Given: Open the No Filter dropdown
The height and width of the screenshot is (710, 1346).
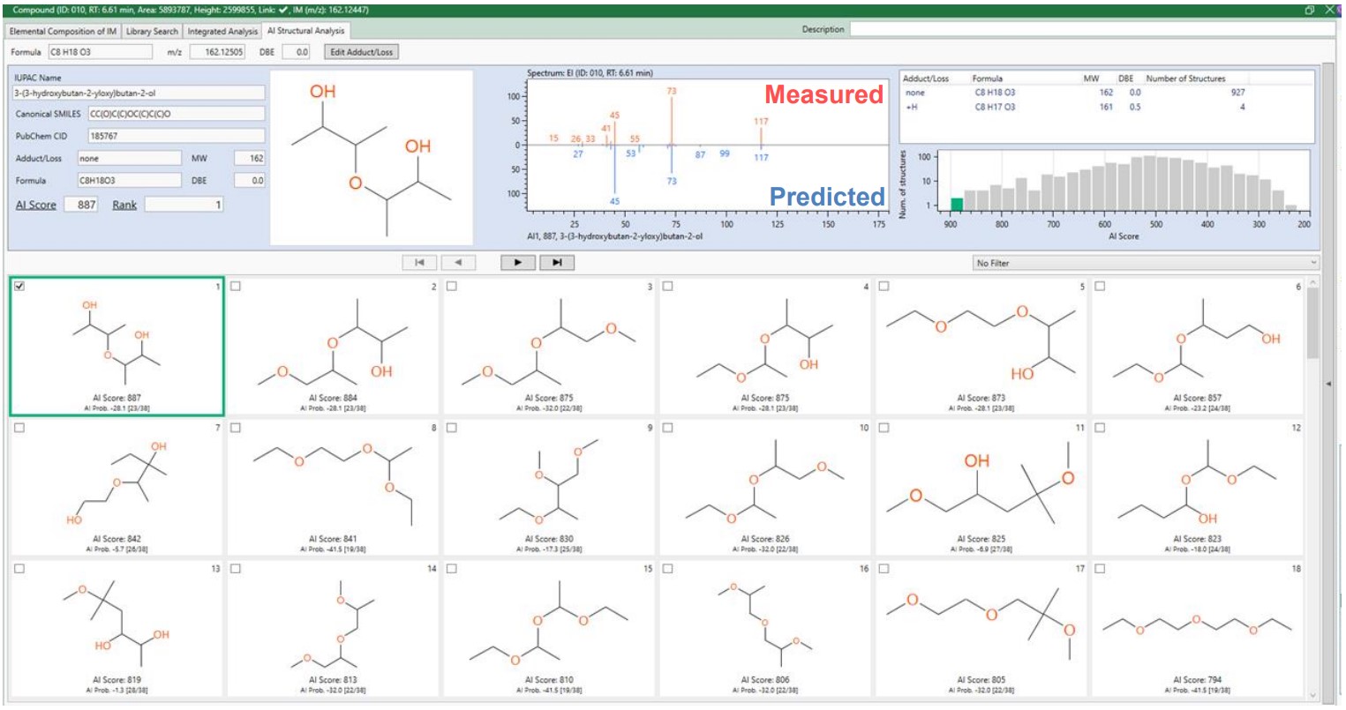Looking at the screenshot, I should click(1145, 263).
